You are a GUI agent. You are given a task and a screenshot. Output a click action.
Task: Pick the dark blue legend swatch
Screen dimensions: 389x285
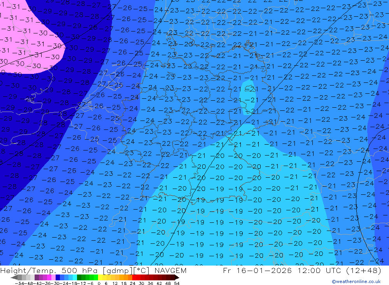(58, 277)
